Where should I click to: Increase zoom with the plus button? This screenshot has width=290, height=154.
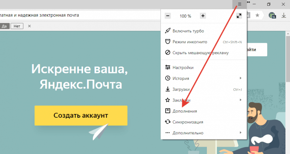pos(203,16)
